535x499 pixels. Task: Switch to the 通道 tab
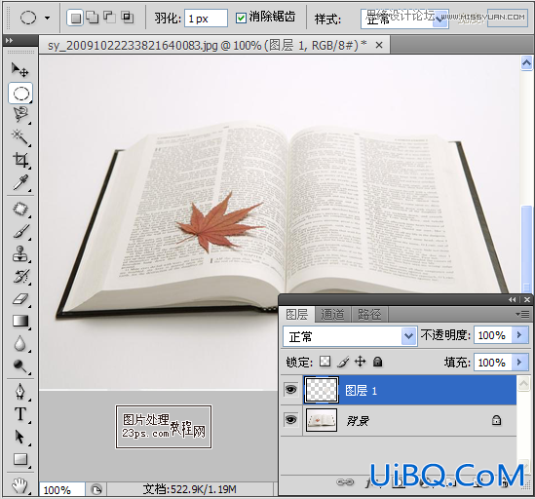click(x=332, y=315)
